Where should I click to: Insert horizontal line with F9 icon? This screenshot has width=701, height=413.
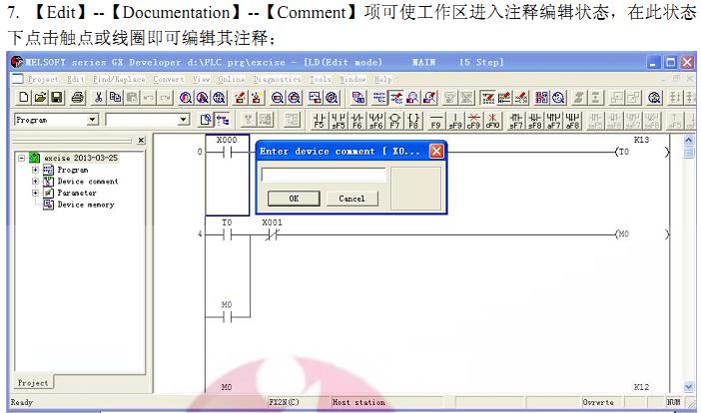(436, 121)
